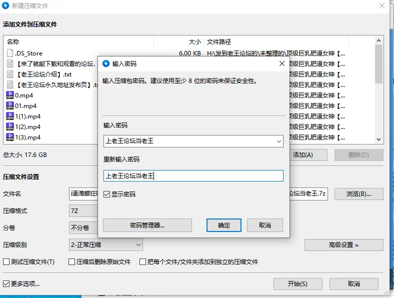Enable 测试压缩文件(T) checkbox
394x298 pixels.
6,262
